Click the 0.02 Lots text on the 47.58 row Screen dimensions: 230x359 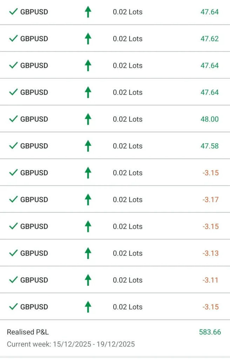128,146
